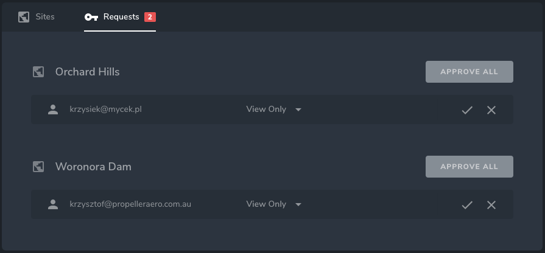Select the Requests tab
This screenshot has height=253, width=545.
[121, 17]
